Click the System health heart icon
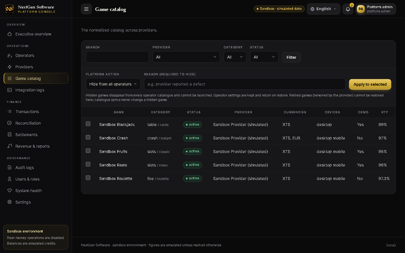This screenshot has width=405, height=253. click(10, 191)
